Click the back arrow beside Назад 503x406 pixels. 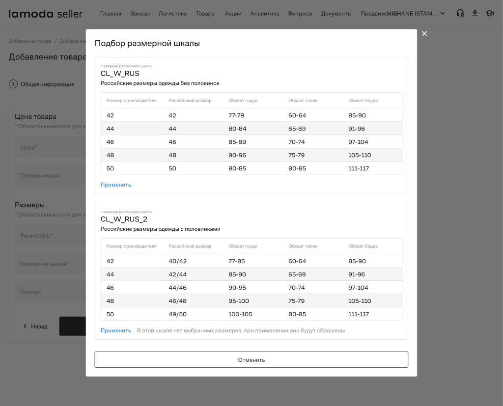coord(25,326)
